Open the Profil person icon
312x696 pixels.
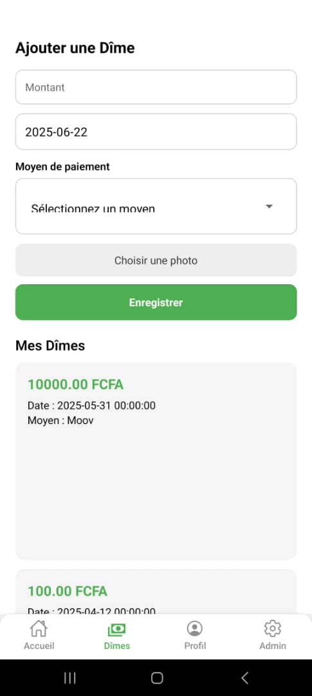coord(194,628)
